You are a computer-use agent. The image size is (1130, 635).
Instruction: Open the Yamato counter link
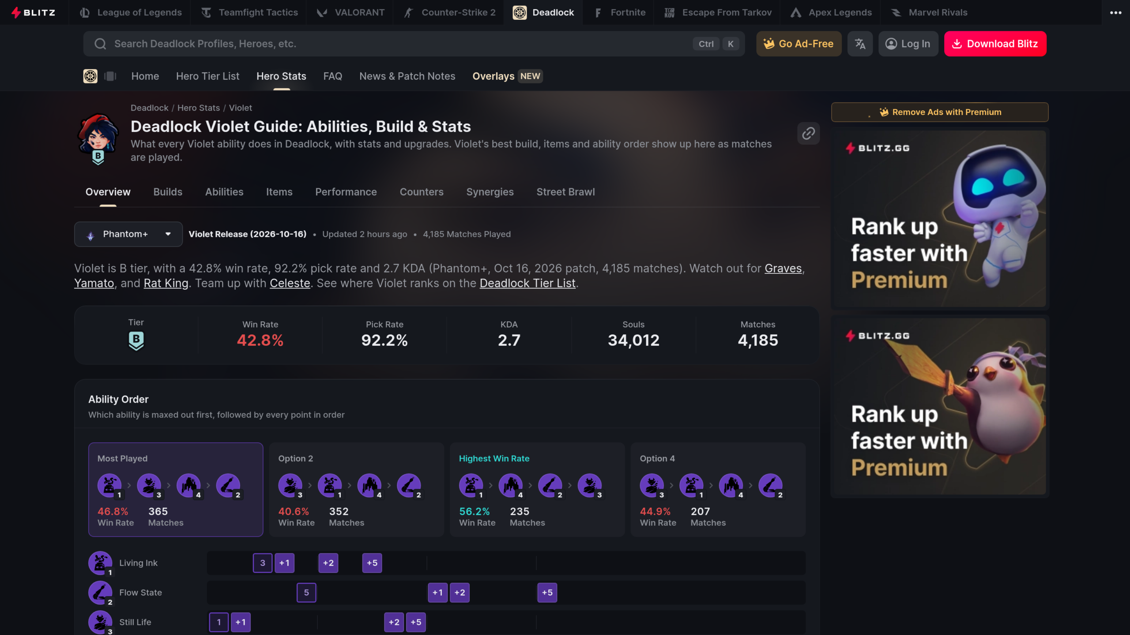(94, 284)
